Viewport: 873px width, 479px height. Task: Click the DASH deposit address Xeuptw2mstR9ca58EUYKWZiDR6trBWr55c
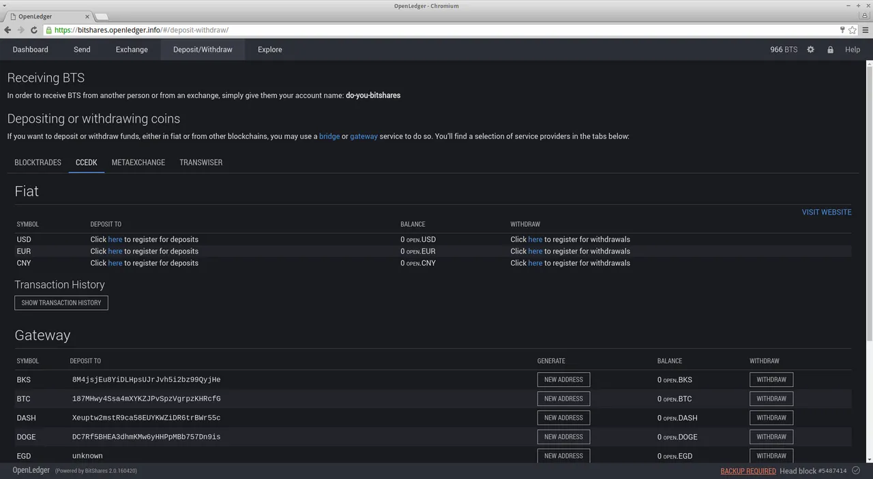(x=146, y=418)
